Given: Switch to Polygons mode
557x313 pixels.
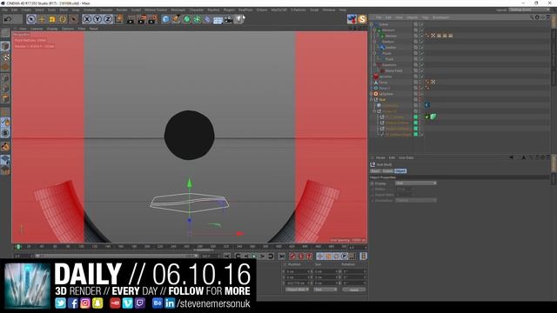Looking at the screenshot, I should pos(5,99).
